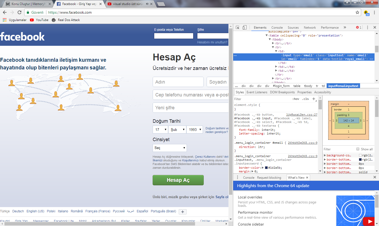Open the birth day dropdown showing 17

point(160,130)
